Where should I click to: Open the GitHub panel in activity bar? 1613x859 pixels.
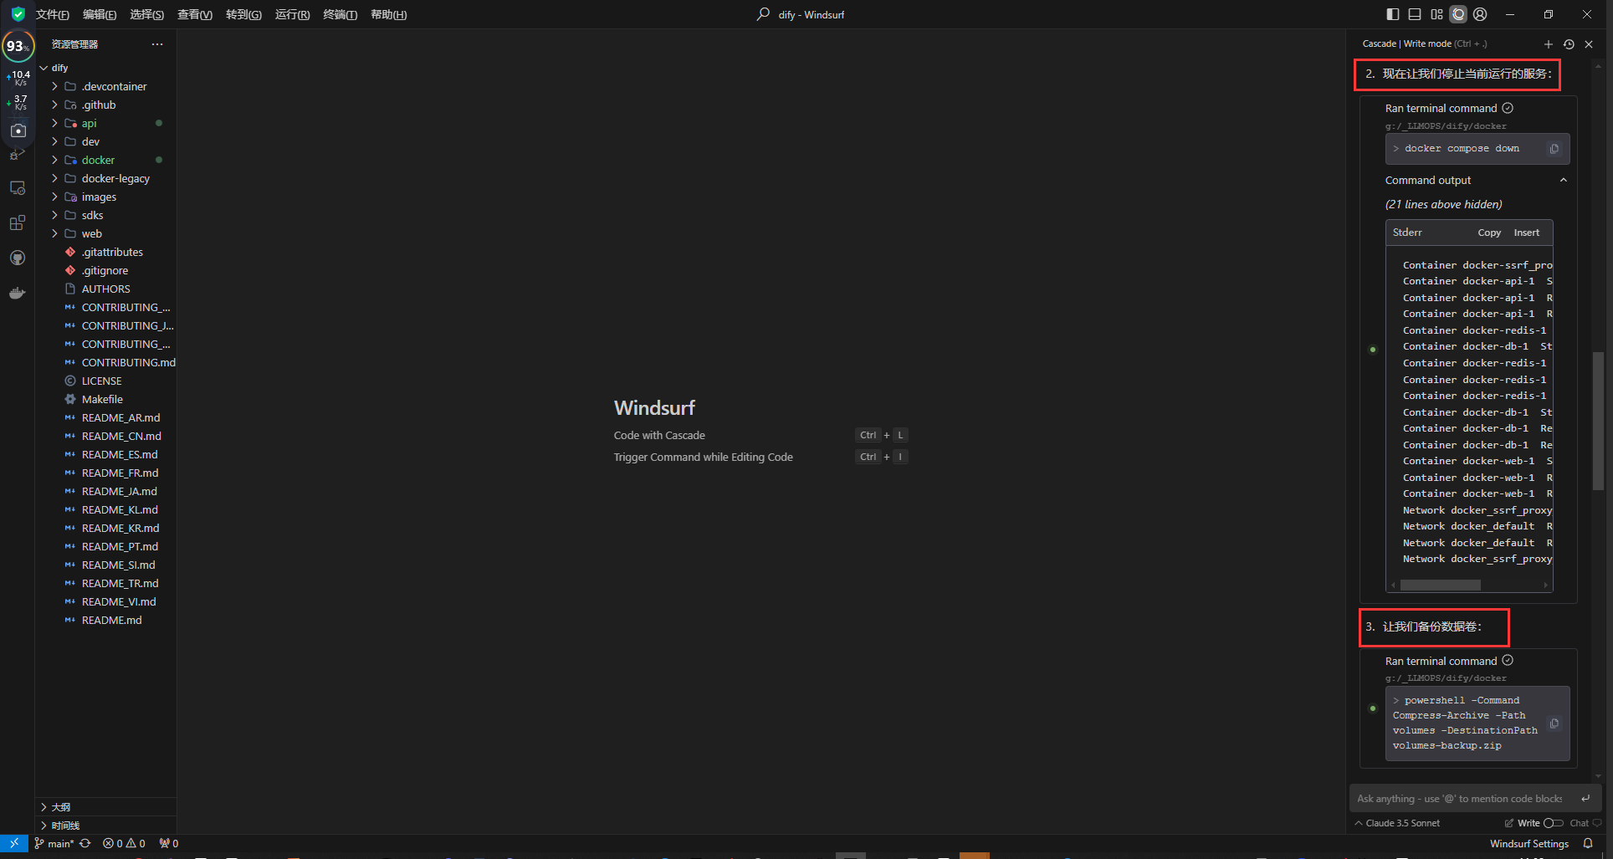[18, 258]
